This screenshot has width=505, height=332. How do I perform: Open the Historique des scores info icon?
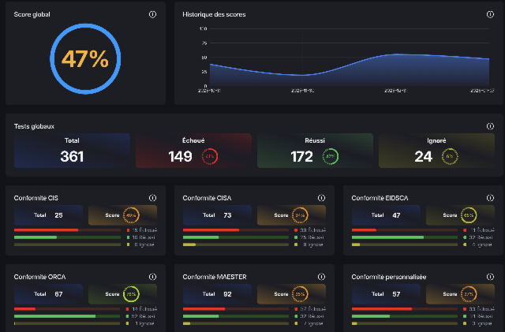[490, 14]
